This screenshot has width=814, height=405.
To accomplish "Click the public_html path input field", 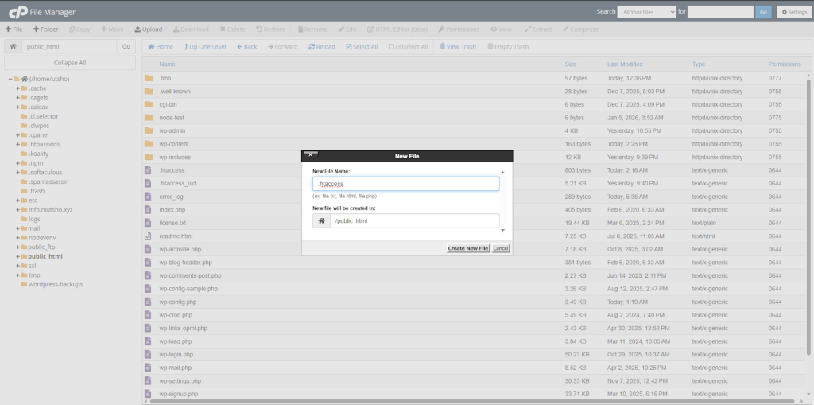I will tap(69, 46).
